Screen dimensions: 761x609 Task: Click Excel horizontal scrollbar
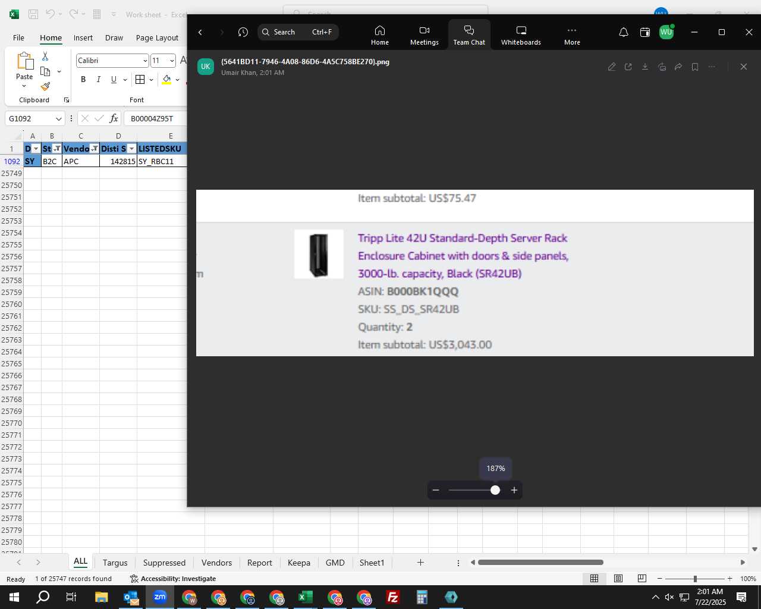tap(540, 563)
